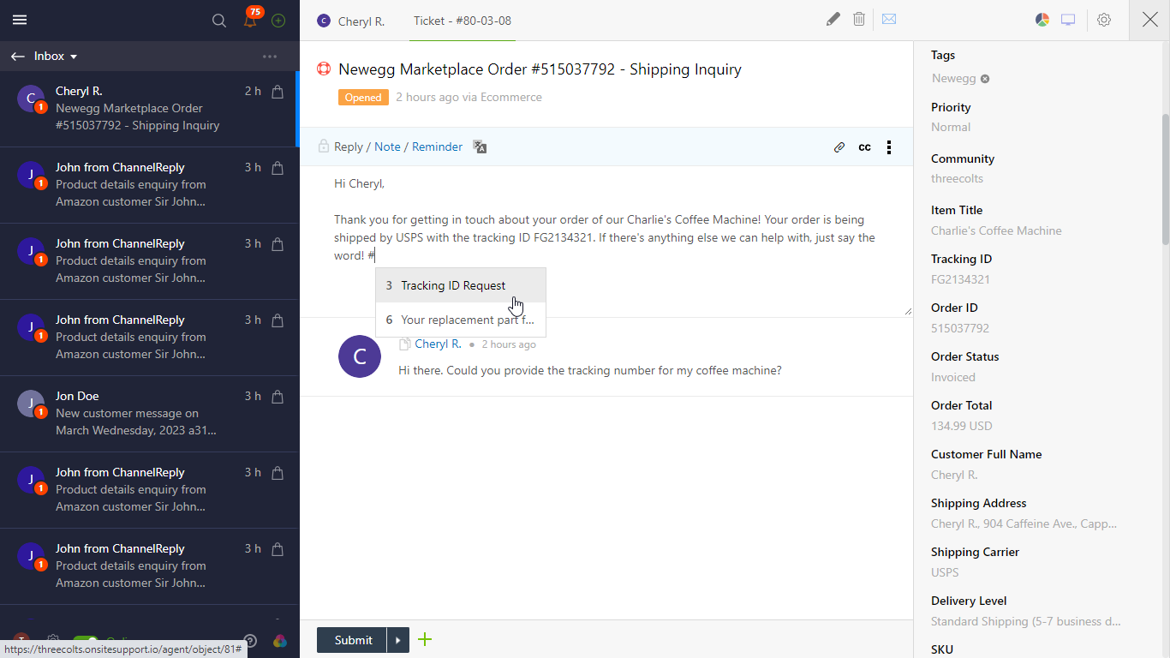Screen dimensions: 1170x658
Task: Attach file with the link icon
Action: tap(839, 147)
